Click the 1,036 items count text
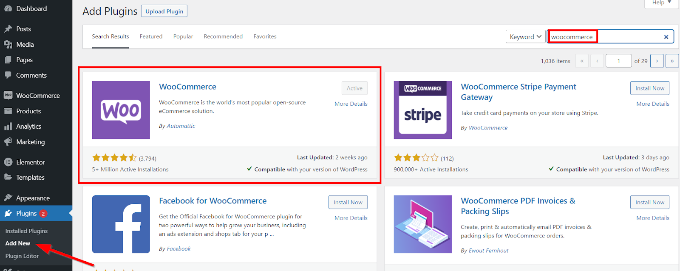 [555, 61]
